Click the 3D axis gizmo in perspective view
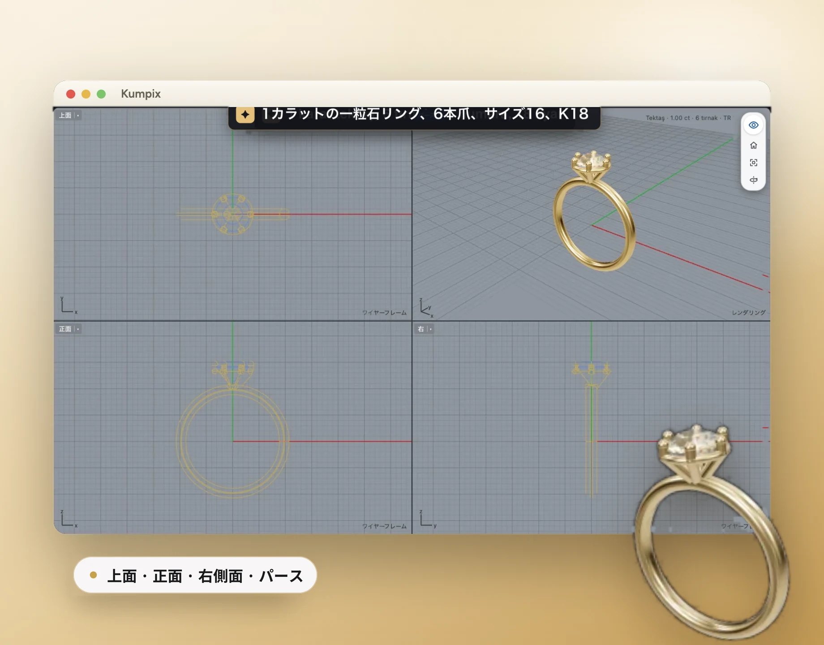Viewport: 824px width, 645px height. tap(426, 308)
